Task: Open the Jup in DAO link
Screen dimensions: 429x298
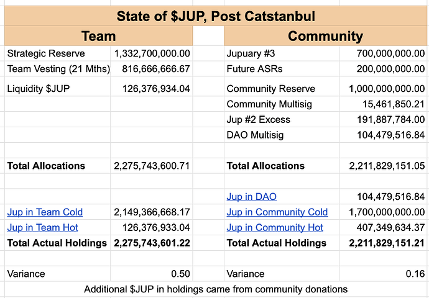Action: [251, 197]
